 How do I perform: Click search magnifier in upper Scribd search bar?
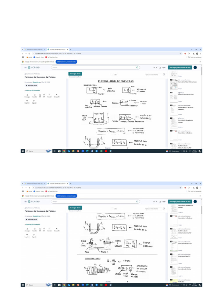[x=137, y=67]
